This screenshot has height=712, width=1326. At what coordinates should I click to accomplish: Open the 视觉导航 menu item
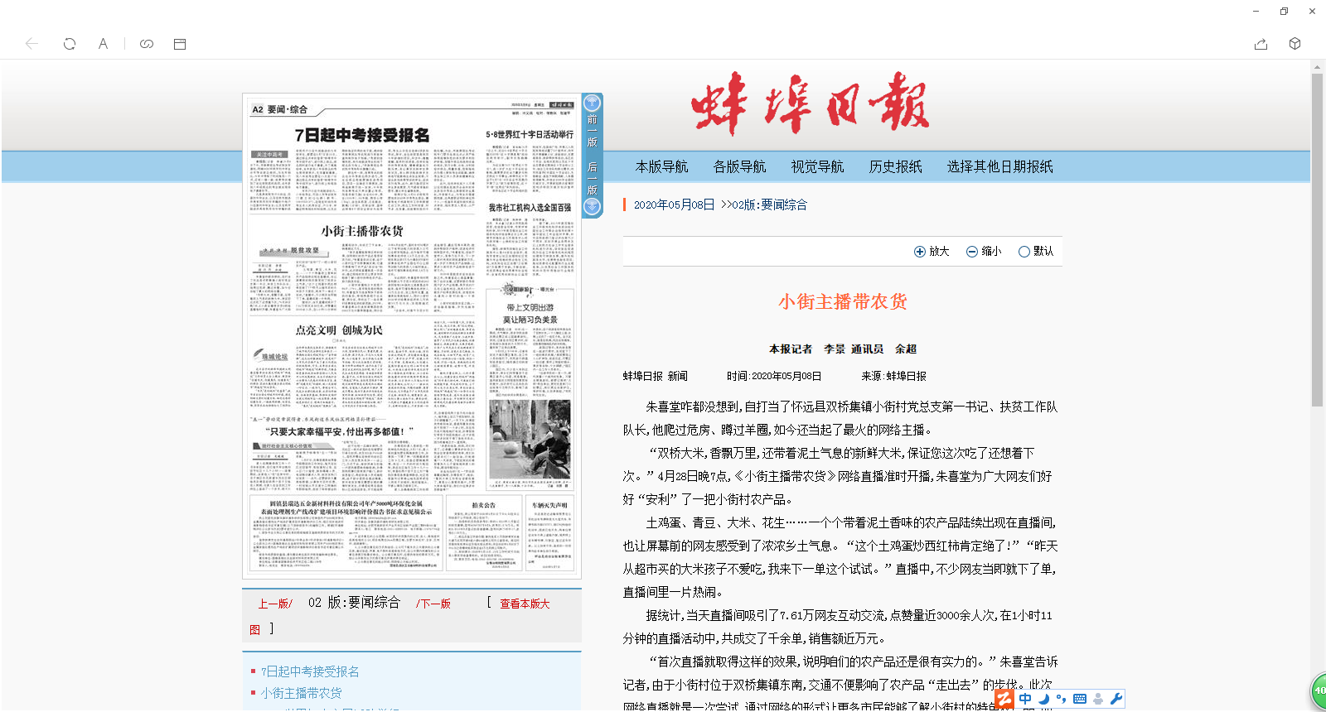tap(817, 166)
